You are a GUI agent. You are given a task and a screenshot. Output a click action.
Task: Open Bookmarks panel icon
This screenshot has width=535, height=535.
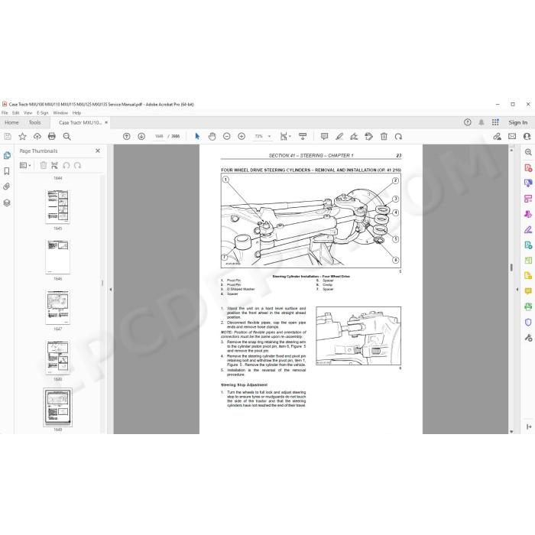[7, 171]
